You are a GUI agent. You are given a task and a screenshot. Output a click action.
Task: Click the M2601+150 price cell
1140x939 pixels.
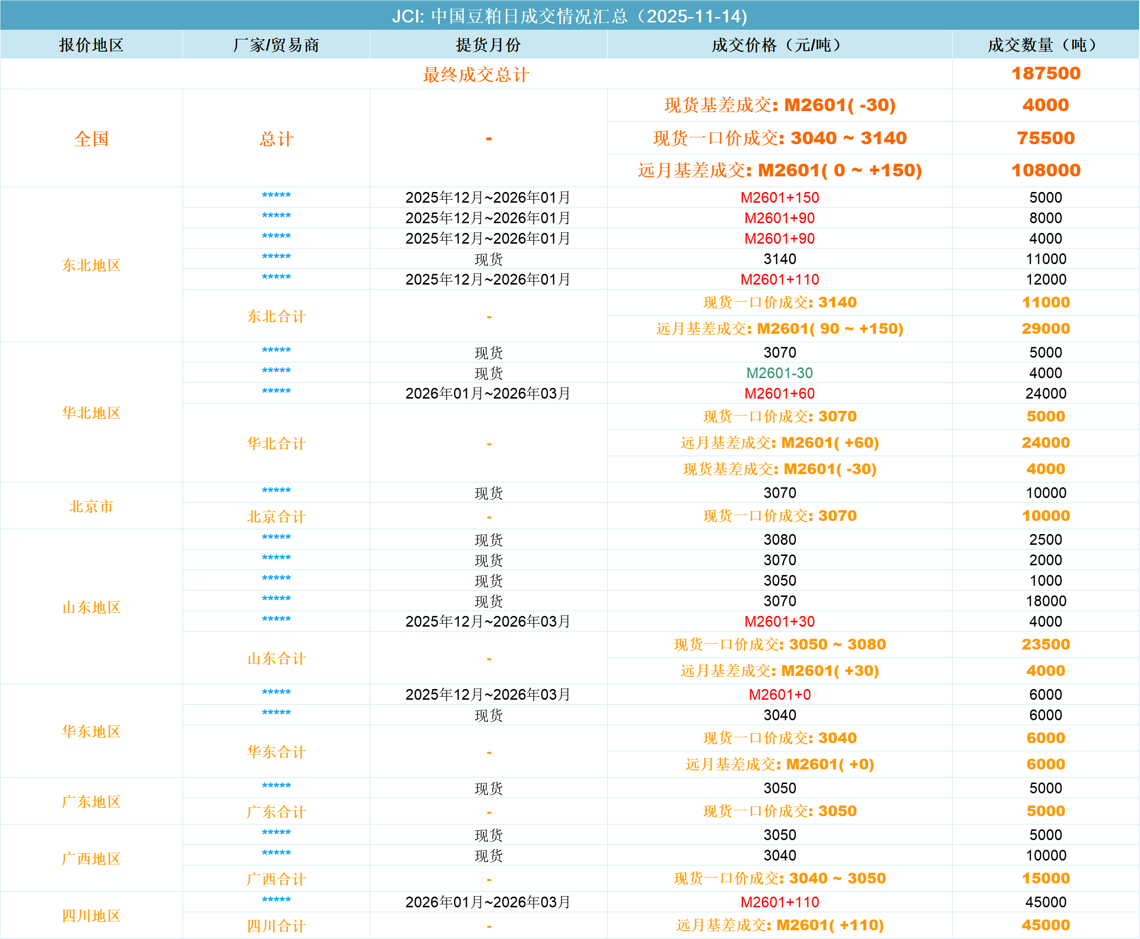click(779, 197)
